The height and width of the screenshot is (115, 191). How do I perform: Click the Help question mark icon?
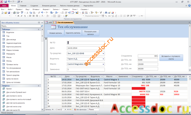[189, 5]
